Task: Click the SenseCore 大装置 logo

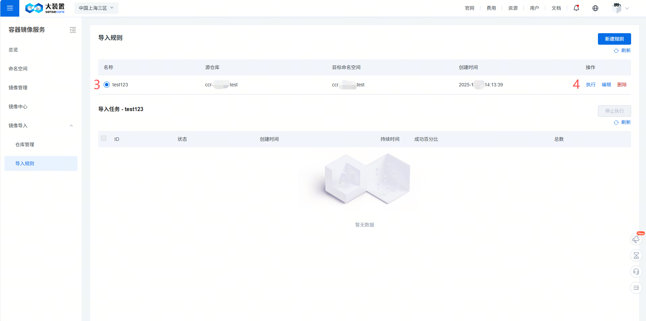Action: click(x=45, y=8)
